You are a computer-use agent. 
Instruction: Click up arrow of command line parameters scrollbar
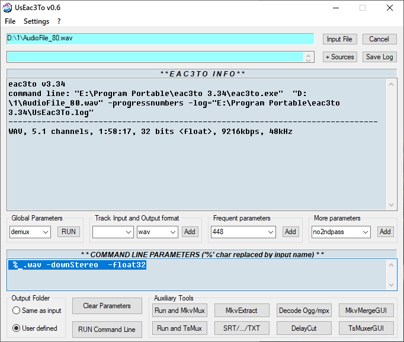pyautogui.click(x=391, y=265)
